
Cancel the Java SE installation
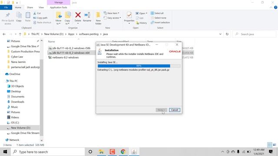[175, 110]
